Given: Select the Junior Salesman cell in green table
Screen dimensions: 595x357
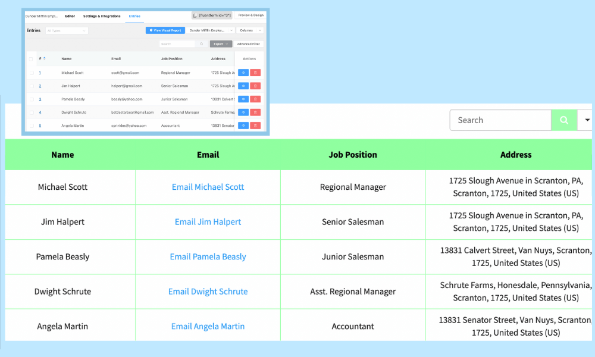Looking at the screenshot, I should click(x=353, y=257).
